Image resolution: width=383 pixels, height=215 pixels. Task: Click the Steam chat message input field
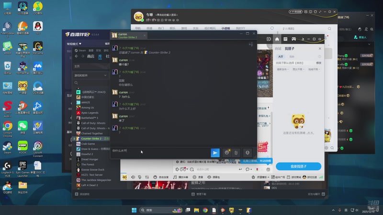[x=160, y=153]
